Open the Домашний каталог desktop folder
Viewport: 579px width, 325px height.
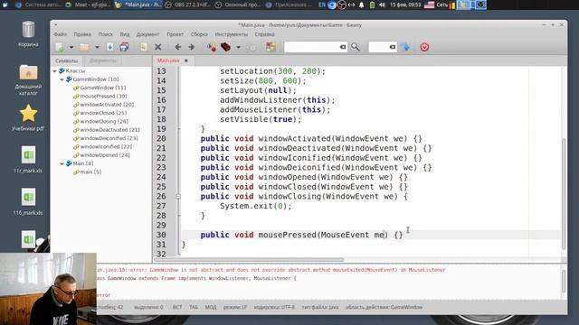click(x=28, y=80)
